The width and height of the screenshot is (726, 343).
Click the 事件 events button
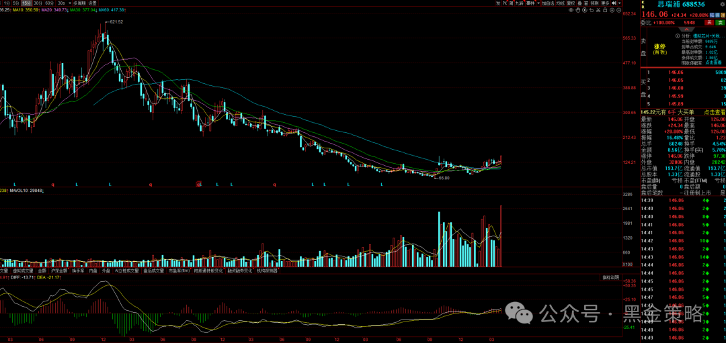530,3
